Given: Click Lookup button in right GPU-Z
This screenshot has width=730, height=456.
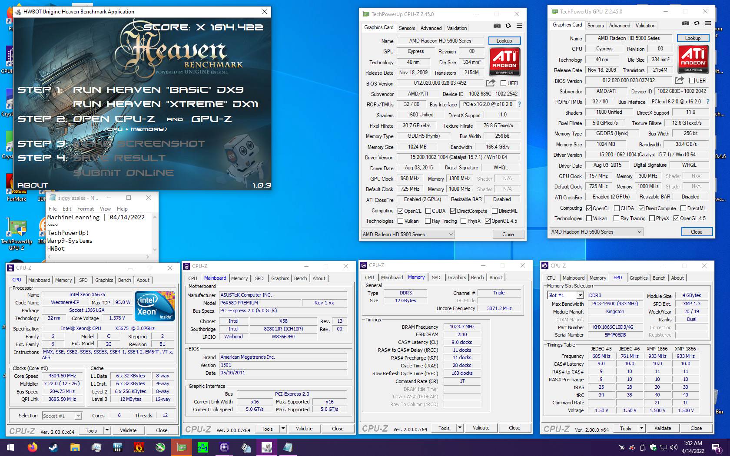Looking at the screenshot, I should point(693,38).
